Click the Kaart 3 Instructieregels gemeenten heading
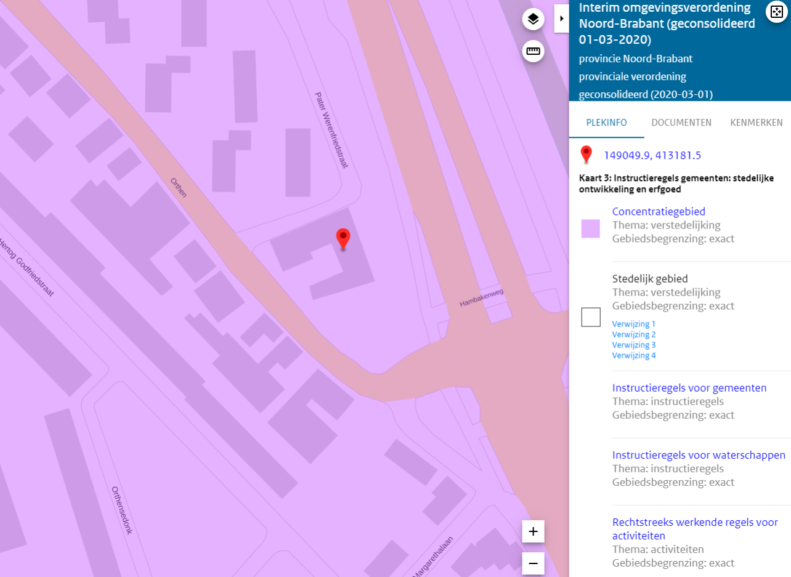 [x=676, y=184]
